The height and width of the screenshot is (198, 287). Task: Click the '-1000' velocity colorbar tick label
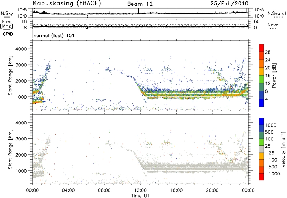272,174
